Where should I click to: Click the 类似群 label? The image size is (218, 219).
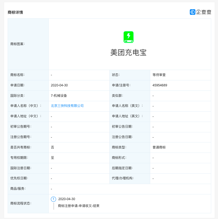(117, 96)
